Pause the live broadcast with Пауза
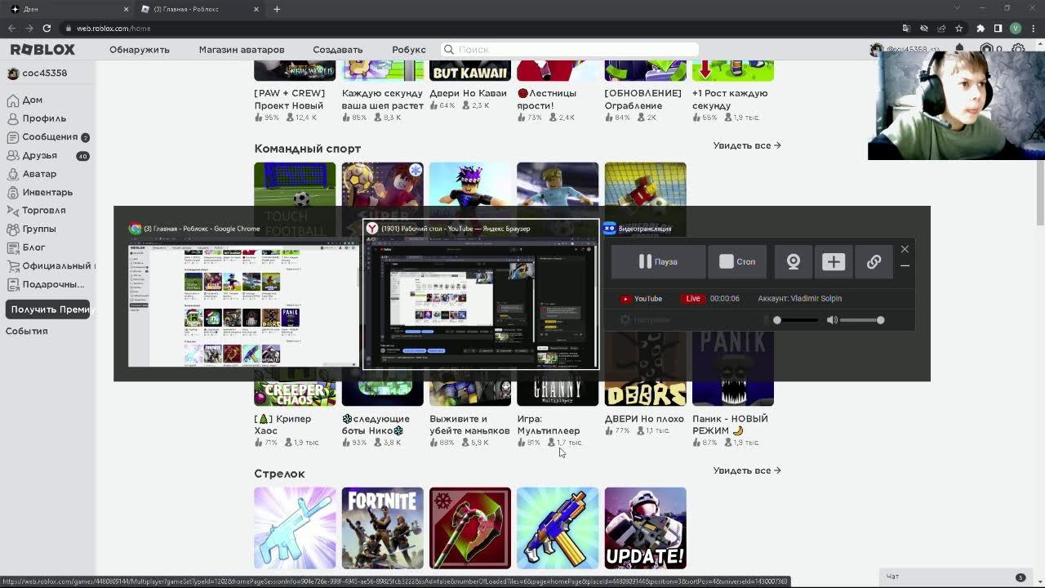Image resolution: width=1045 pixels, height=588 pixels. [x=658, y=261]
